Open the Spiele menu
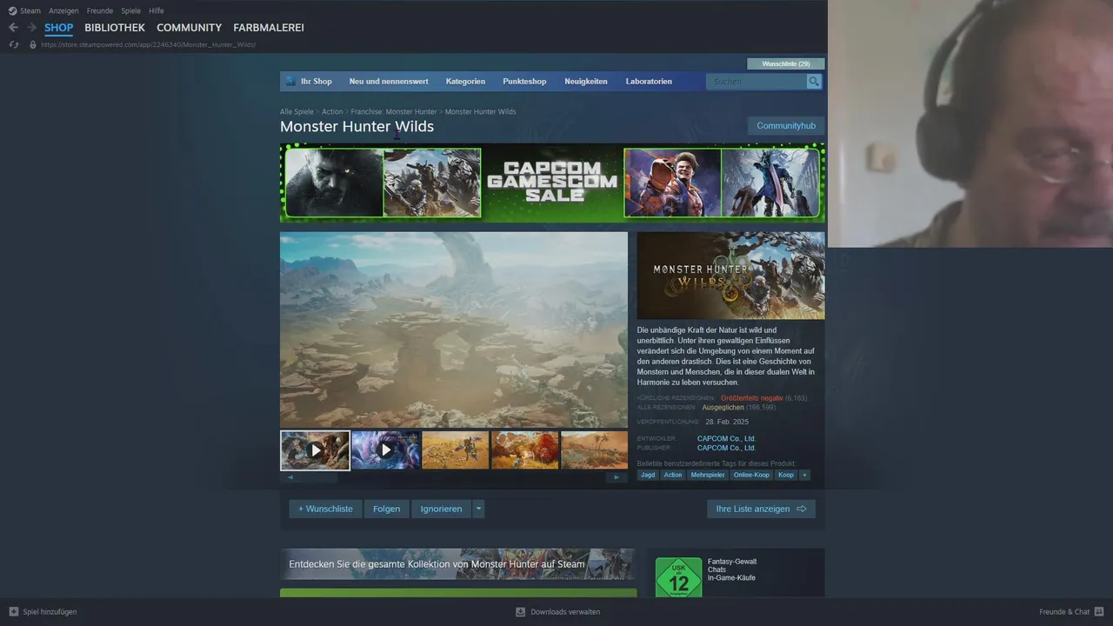1113x626 pixels. coord(131,10)
